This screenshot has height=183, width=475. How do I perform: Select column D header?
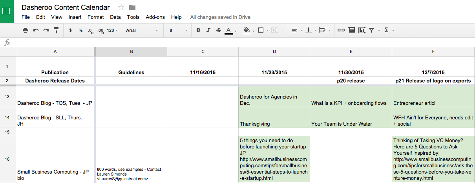coord(274,51)
